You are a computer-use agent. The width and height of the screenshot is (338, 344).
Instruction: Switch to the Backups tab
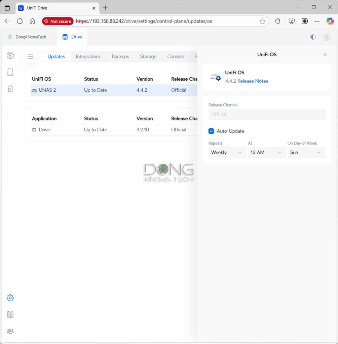point(120,56)
